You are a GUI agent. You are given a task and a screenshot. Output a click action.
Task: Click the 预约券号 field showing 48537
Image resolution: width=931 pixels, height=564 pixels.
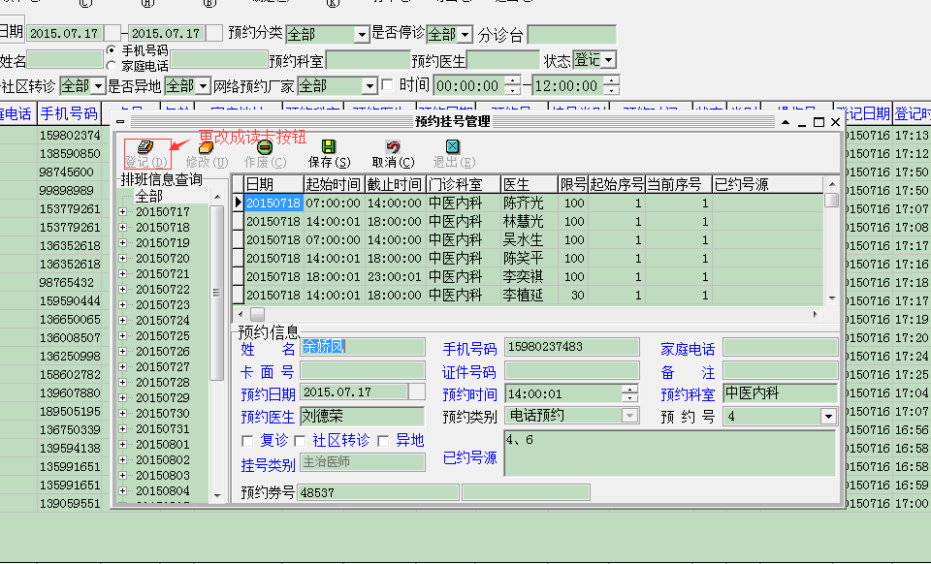tap(377, 492)
